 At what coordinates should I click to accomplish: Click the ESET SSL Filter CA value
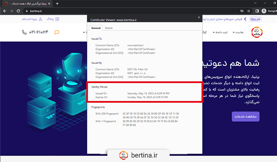(x=137, y=69)
